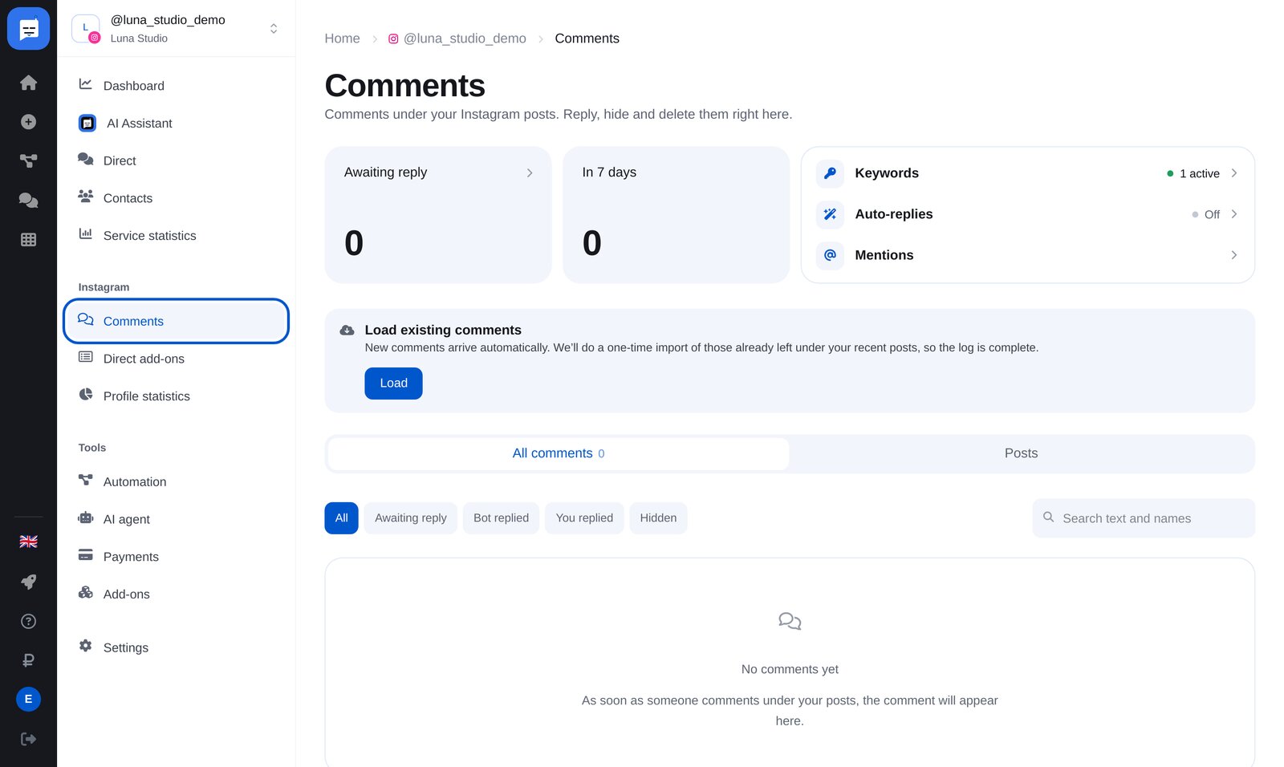Expand Auto-replies row chevron

click(x=1233, y=214)
